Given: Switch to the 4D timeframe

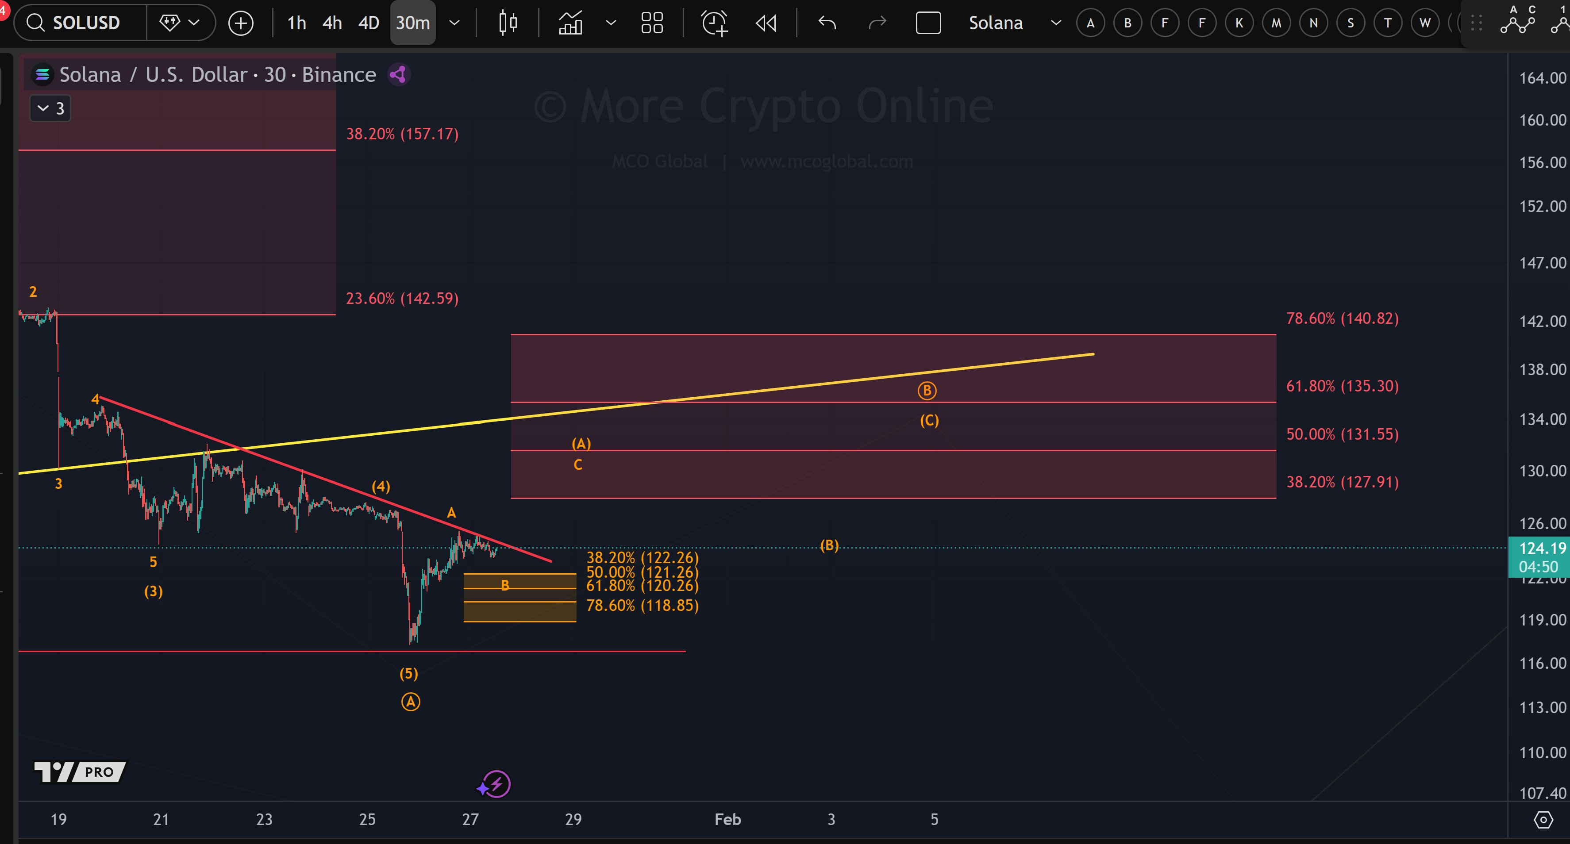Looking at the screenshot, I should coord(368,23).
